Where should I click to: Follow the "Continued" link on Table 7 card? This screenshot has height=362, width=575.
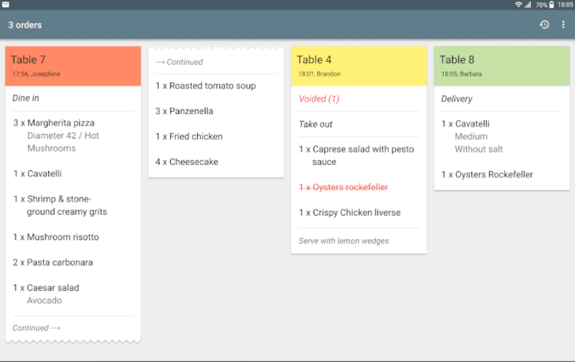click(x=36, y=328)
